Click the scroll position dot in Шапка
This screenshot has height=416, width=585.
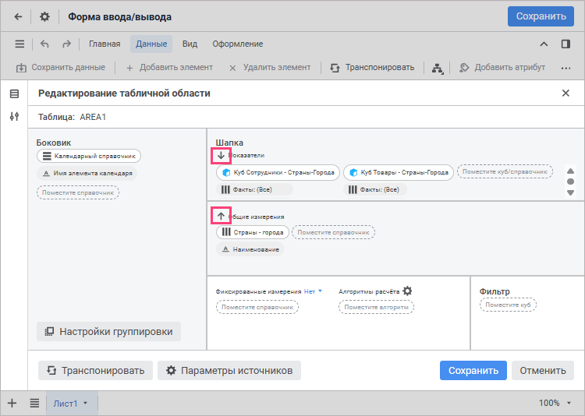[570, 182]
